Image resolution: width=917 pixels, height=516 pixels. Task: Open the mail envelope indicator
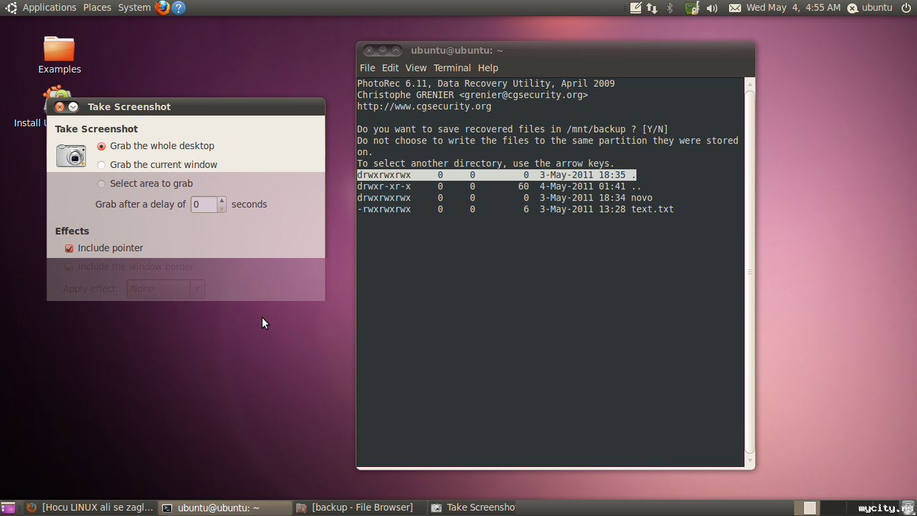tap(735, 8)
